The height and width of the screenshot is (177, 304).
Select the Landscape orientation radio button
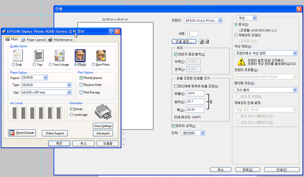(x=71, y=115)
